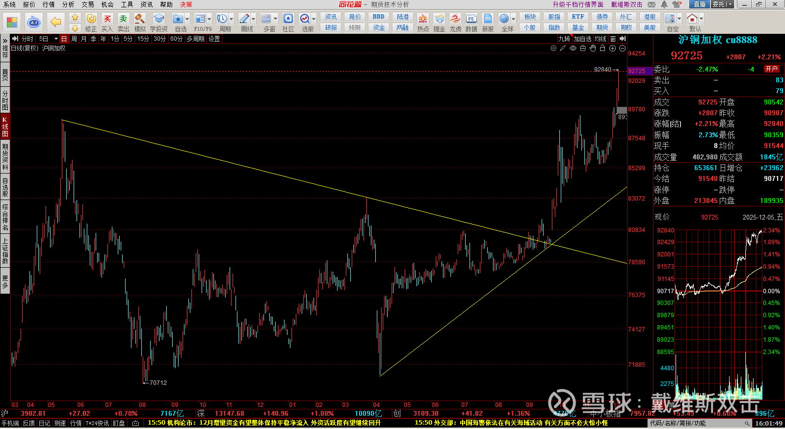Viewport: 785px width, 429px height.
Task: Zoom out chart with minus circle icon
Action: point(622,49)
